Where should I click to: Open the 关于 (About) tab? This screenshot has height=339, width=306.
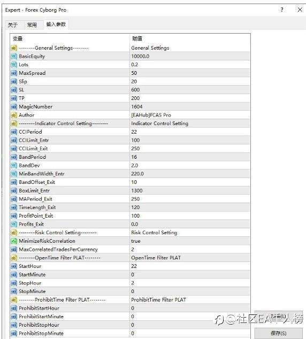point(12,25)
